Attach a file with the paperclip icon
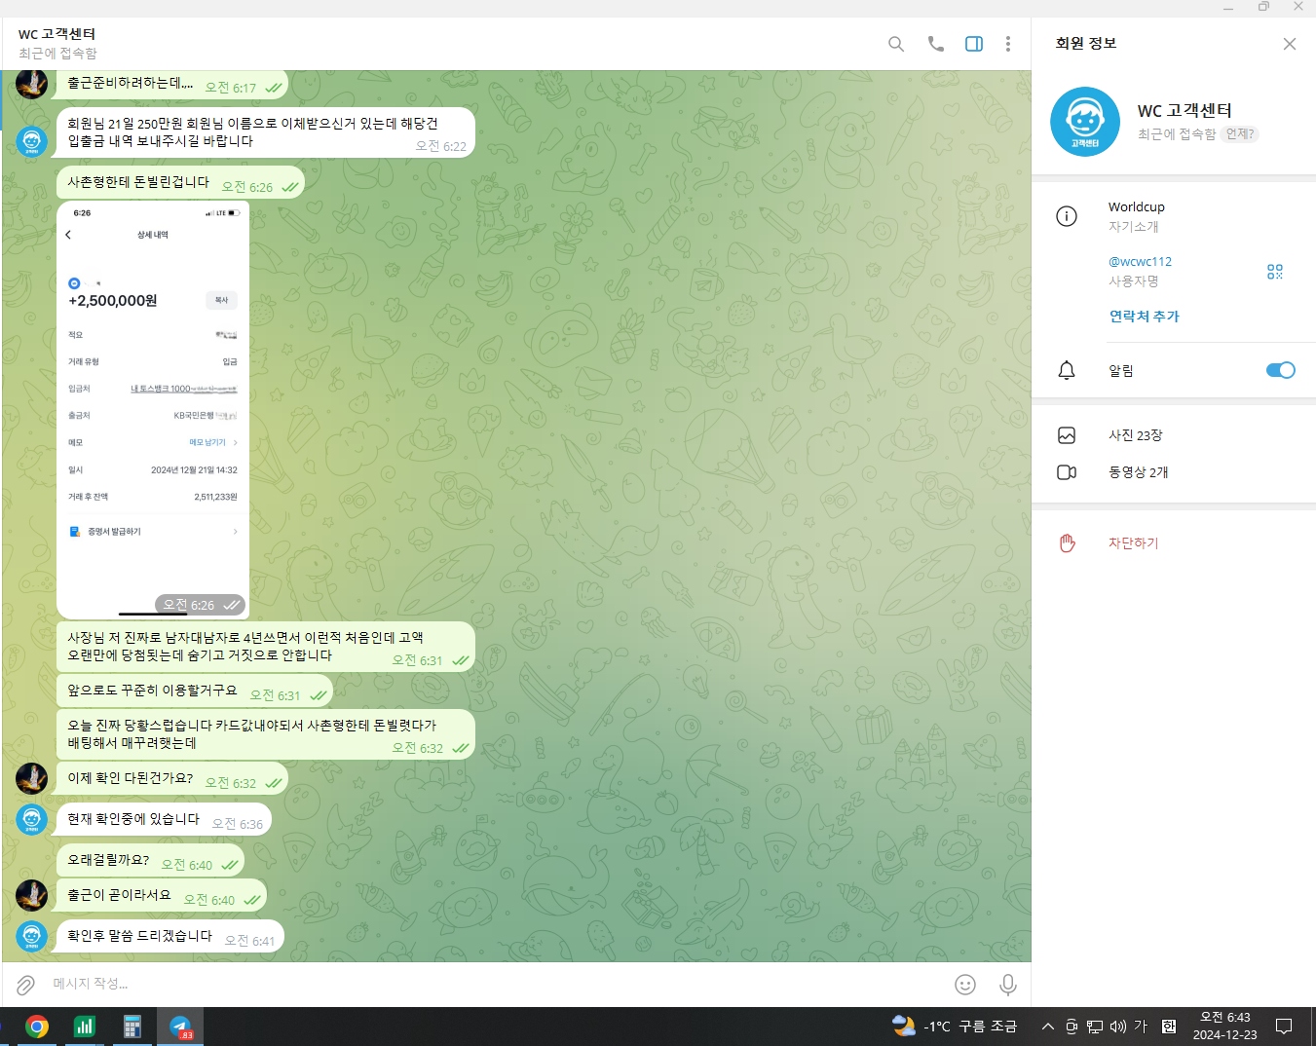The image size is (1316, 1046). (26, 985)
